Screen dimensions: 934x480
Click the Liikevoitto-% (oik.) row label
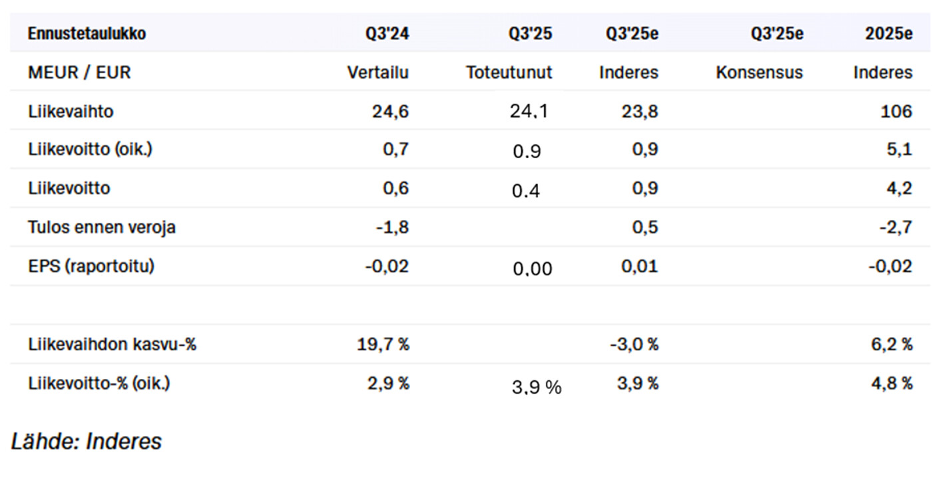(x=99, y=384)
